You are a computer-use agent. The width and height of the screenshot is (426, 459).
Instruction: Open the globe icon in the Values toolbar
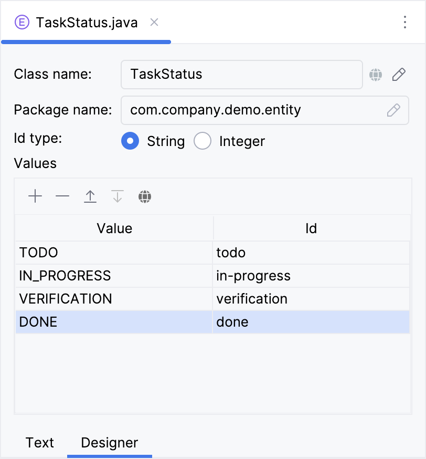[x=145, y=196]
